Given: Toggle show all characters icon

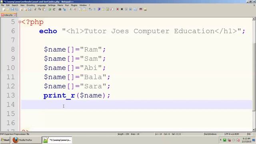Looking at the screenshot, I should 94,9.
